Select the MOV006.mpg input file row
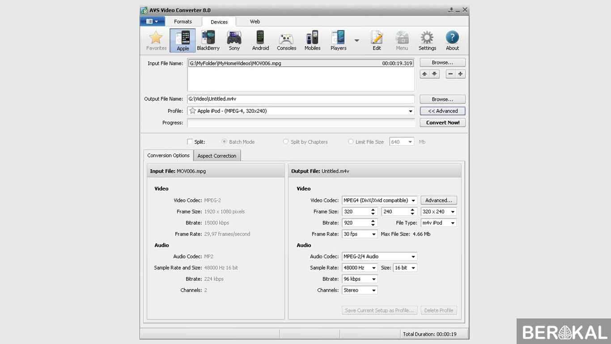The image size is (611, 344). pyautogui.click(x=301, y=63)
